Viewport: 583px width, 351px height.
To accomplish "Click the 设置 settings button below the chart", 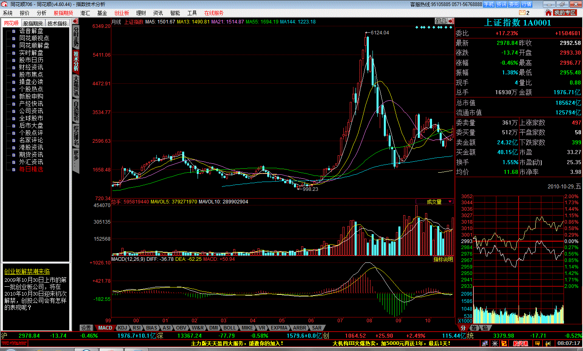I will coord(86,328).
